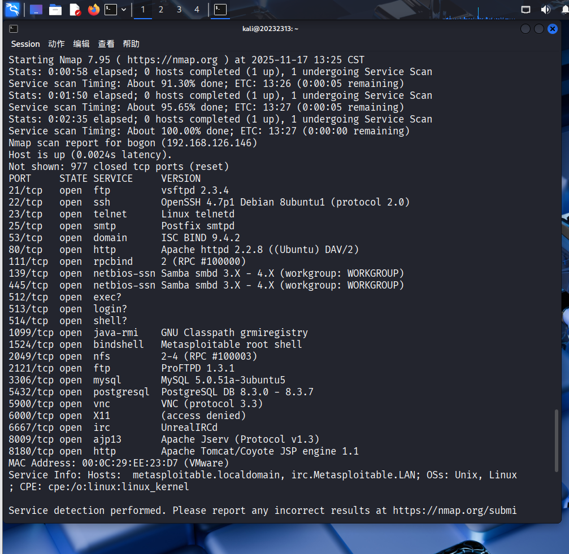Click the 'Postfix smtpd' version text
The image size is (569, 554).
(x=198, y=226)
